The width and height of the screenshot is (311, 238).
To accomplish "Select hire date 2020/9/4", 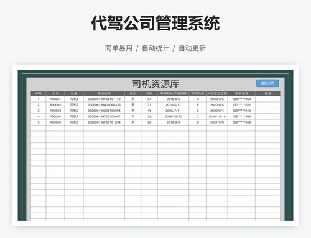I will (217, 111).
